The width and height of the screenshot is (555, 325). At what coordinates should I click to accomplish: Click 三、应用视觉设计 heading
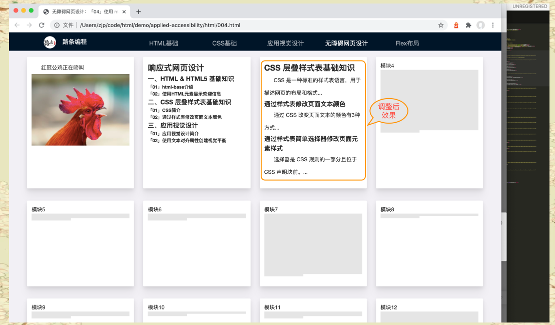pyautogui.click(x=173, y=125)
